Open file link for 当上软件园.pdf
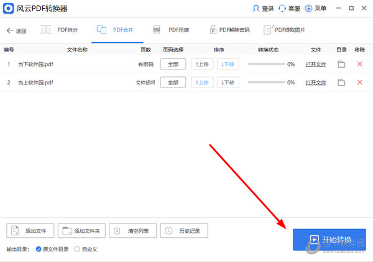The image size is (373, 262). pyautogui.click(x=316, y=83)
